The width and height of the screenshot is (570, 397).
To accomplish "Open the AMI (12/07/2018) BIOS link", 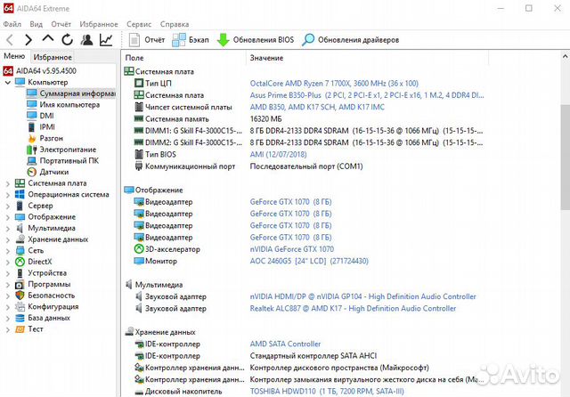I will pos(278,154).
